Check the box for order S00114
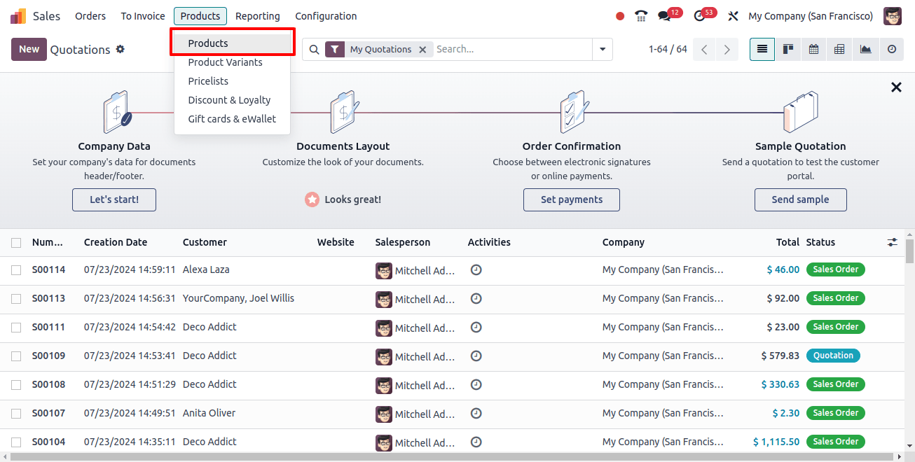The height and width of the screenshot is (462, 915). click(x=16, y=270)
